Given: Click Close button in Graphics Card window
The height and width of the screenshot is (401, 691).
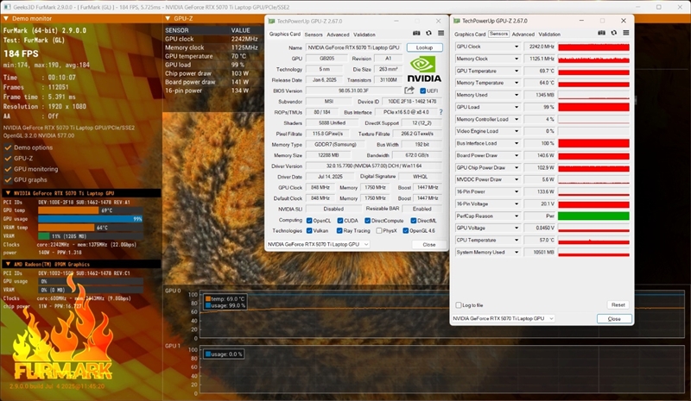Looking at the screenshot, I should coord(428,244).
